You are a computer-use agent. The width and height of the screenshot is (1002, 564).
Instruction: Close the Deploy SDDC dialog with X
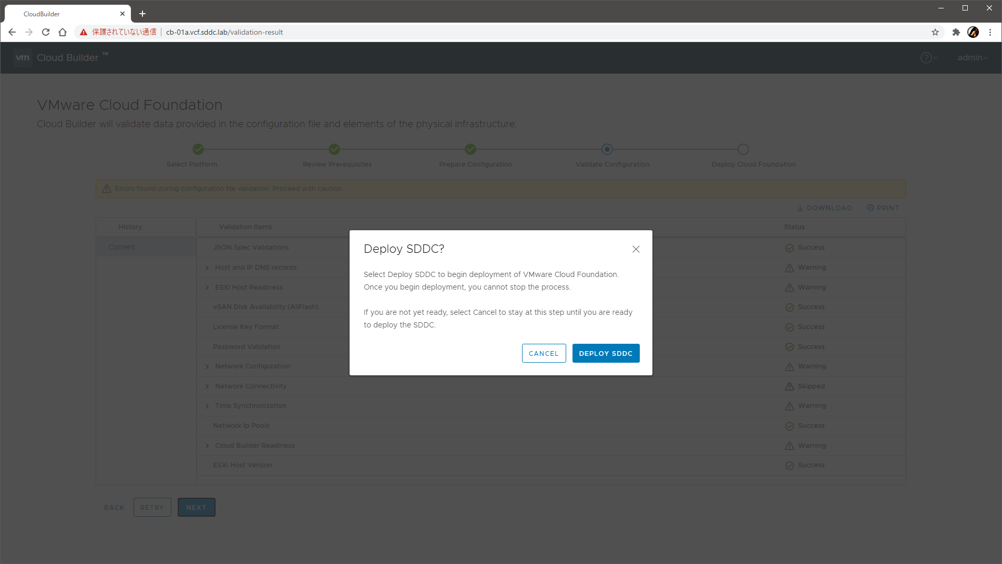[x=636, y=249]
